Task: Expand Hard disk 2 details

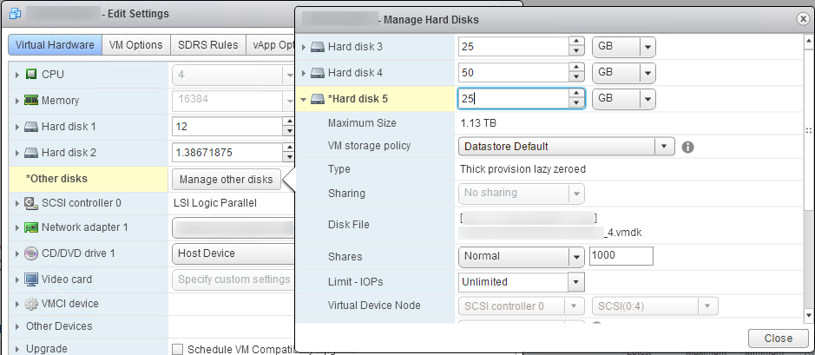Action: pos(18,153)
